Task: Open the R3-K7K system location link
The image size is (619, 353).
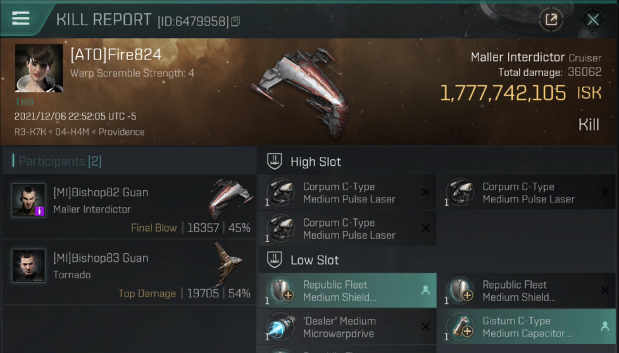Action: (x=30, y=132)
